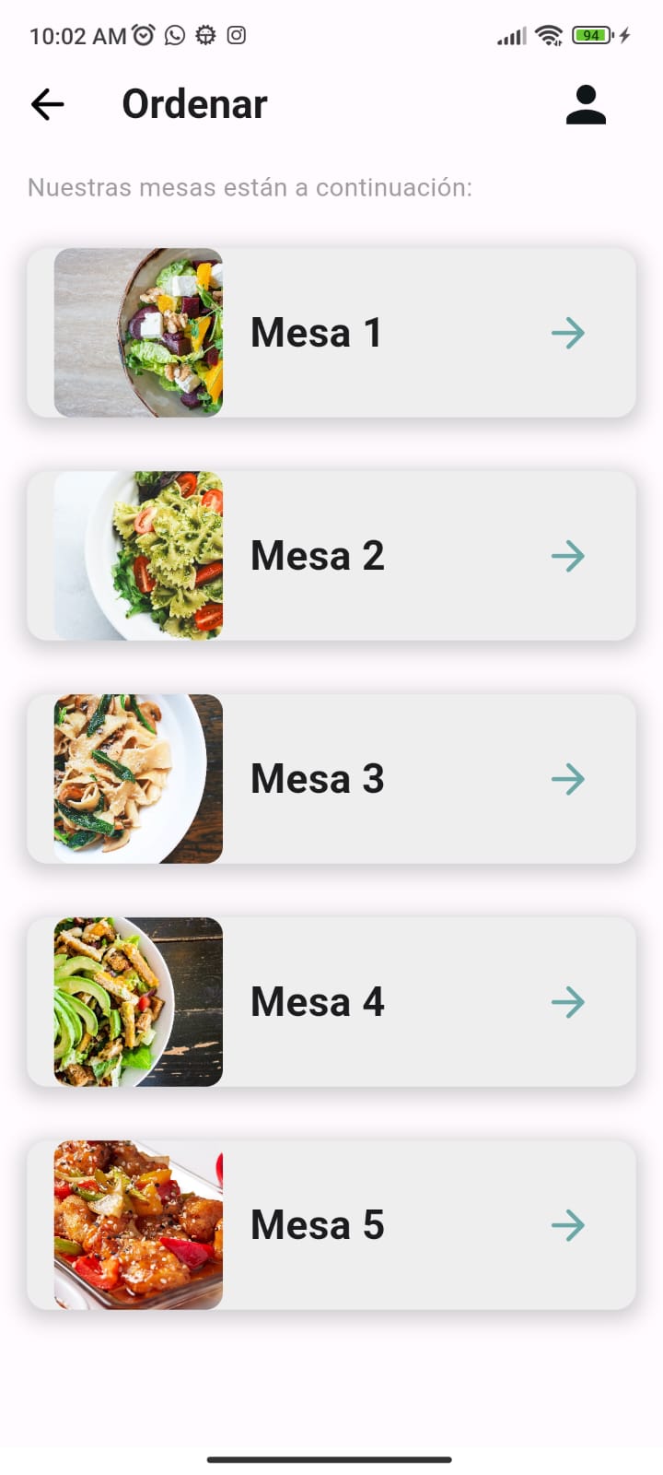Tap the Mesa 5 glazed chicken photo

[138, 1225]
